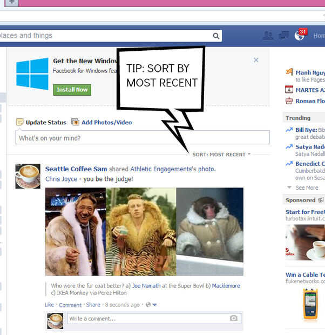Click the Write a comment field
Image resolution: width=325 pixels, height=335 pixels.
tap(154, 319)
